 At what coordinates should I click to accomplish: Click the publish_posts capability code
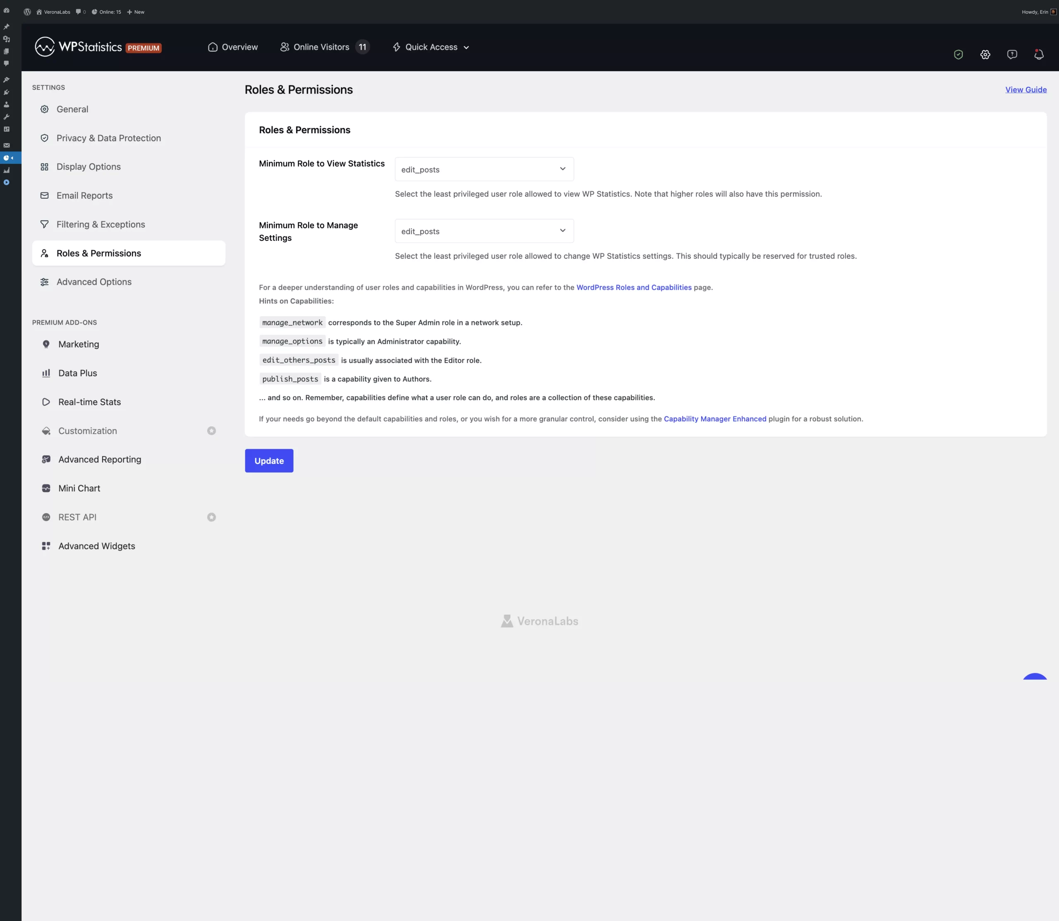(x=290, y=379)
